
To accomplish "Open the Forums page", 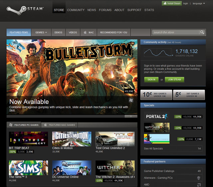I will click(x=105, y=10).
